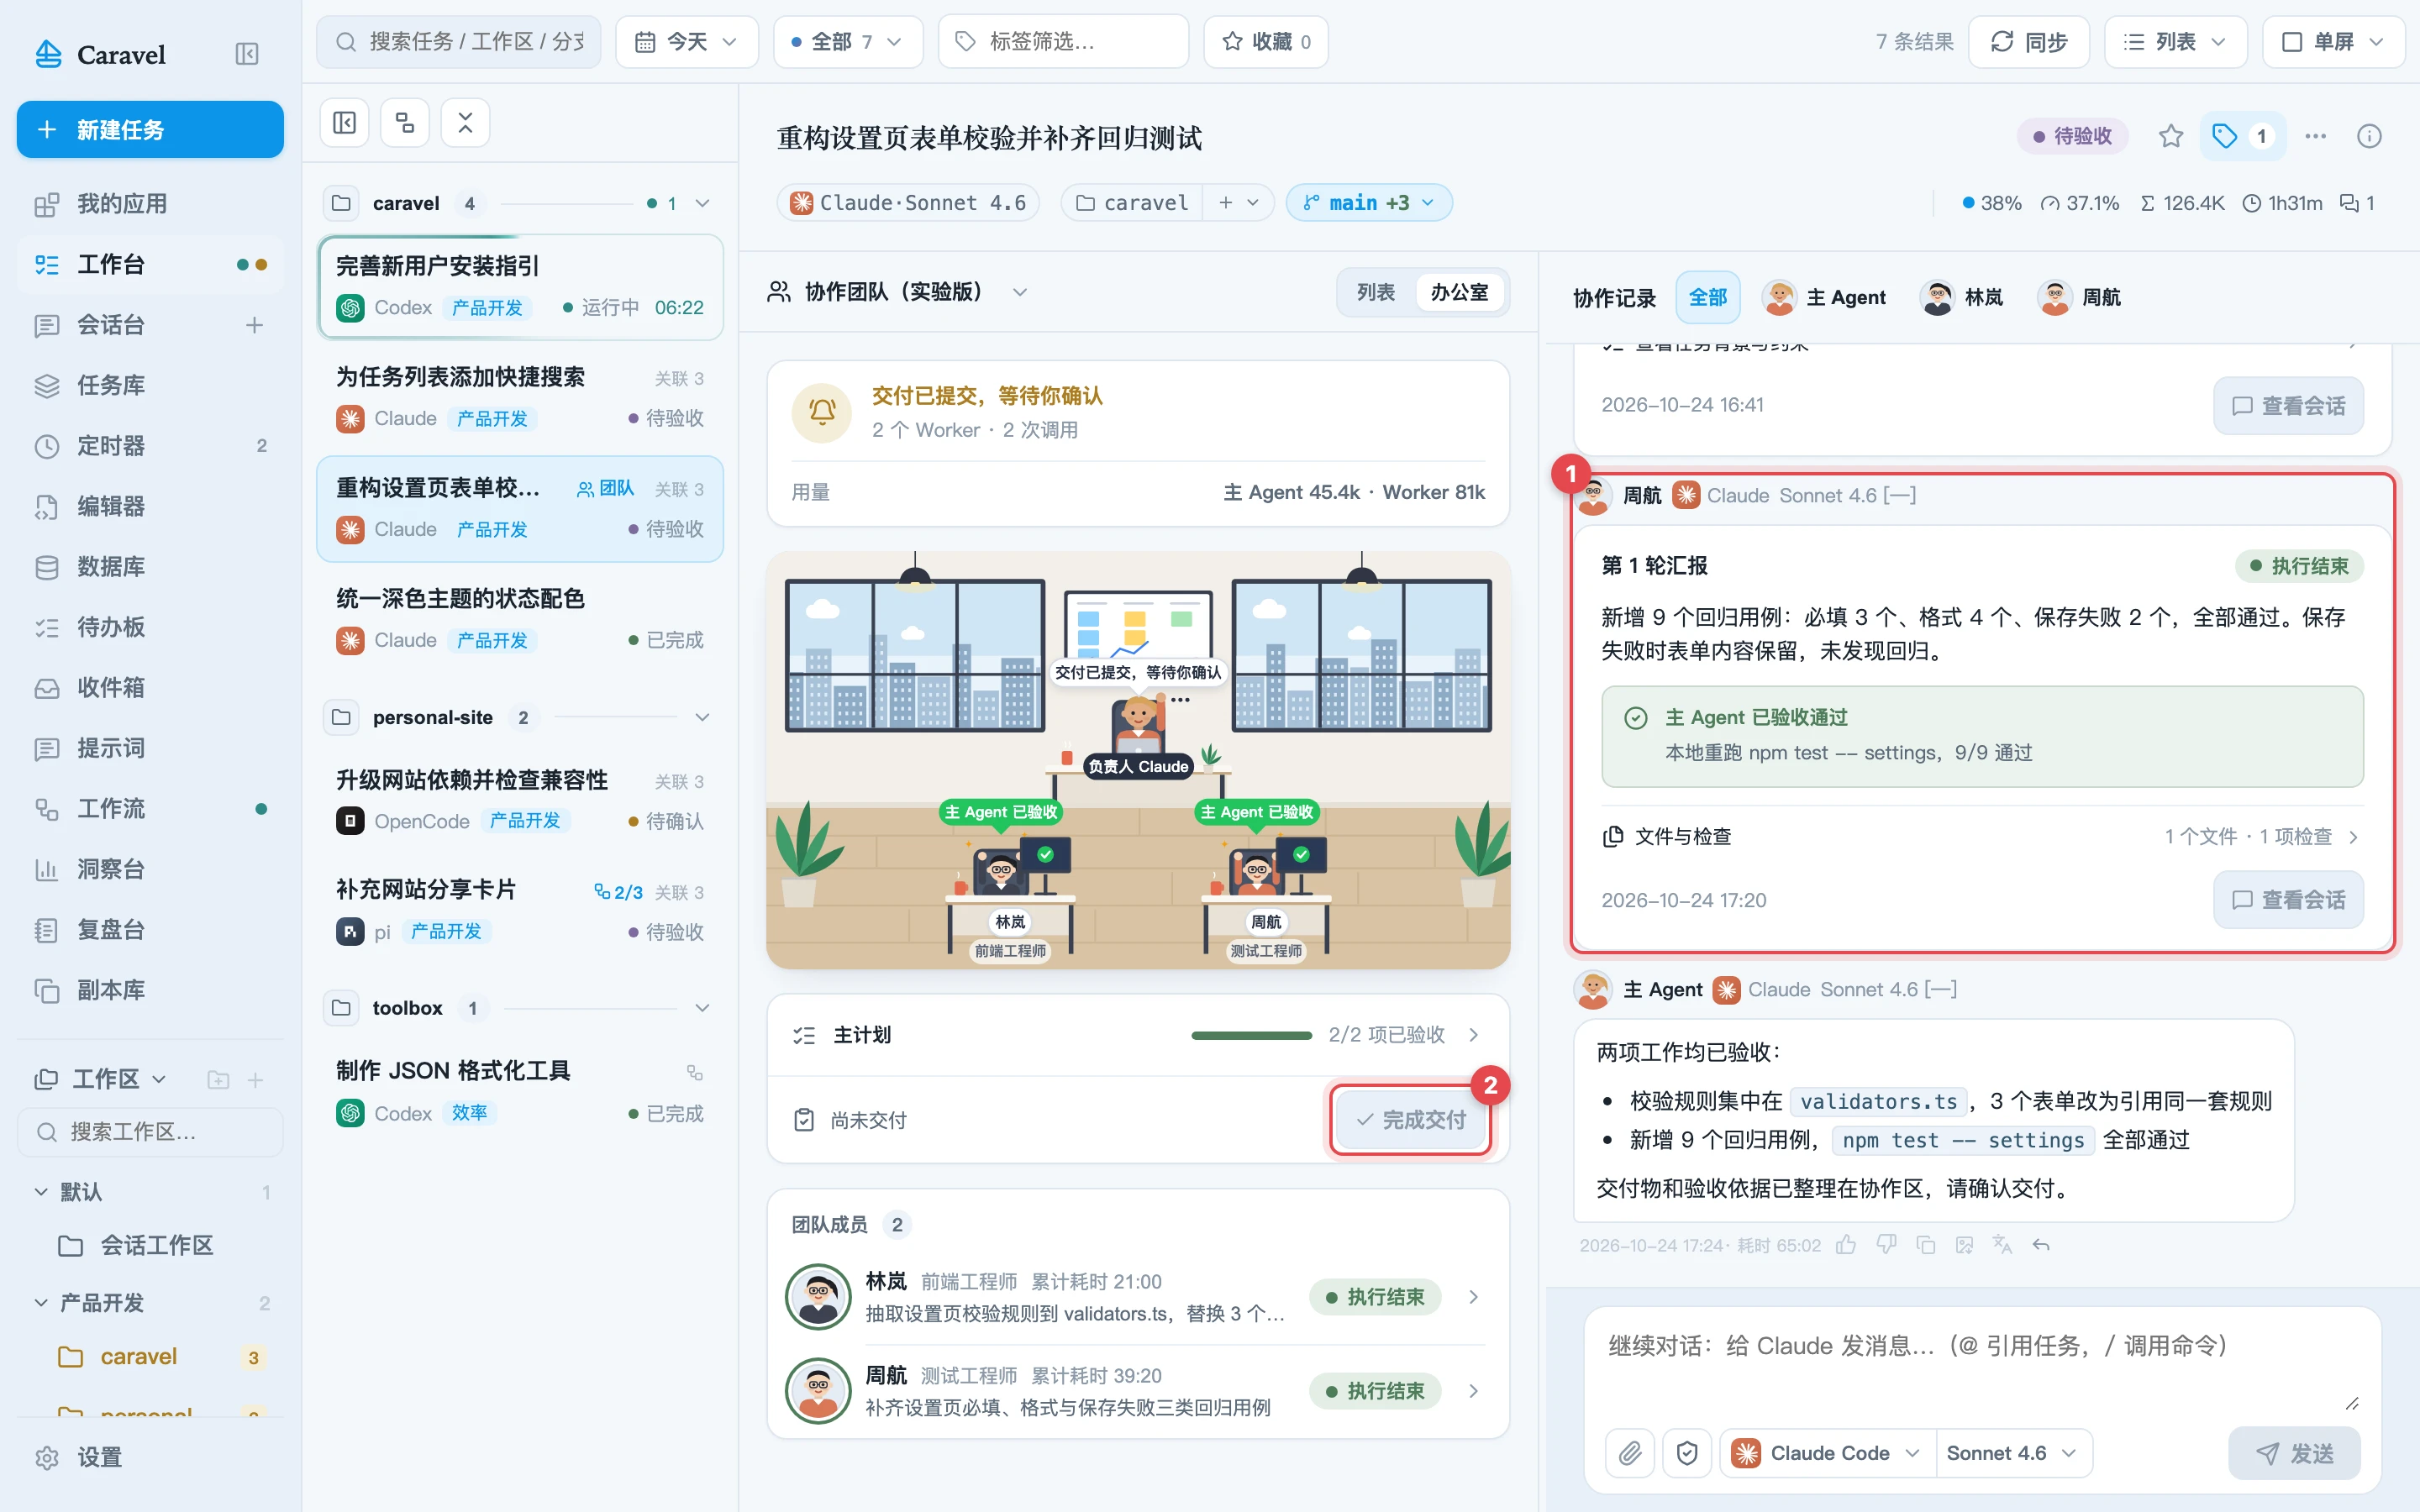2420x1512 pixels.
Task: Open the 今天 date dropdown
Action: (x=687, y=42)
